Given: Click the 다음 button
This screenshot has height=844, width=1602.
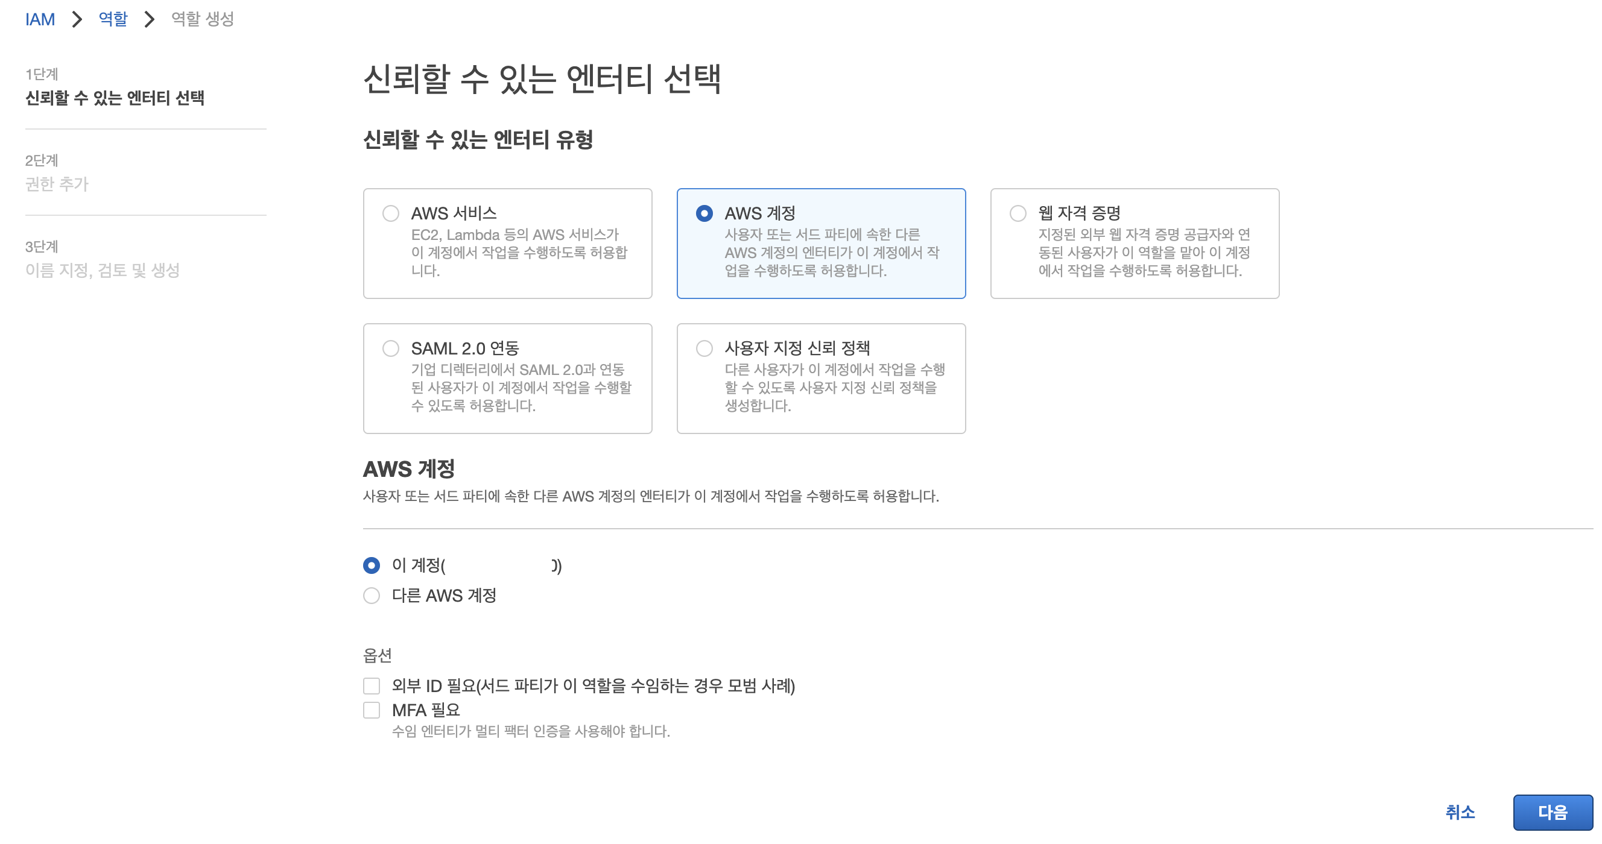Looking at the screenshot, I should (x=1553, y=812).
